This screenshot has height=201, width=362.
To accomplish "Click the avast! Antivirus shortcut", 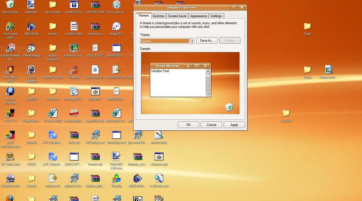I will [x=10, y=91].
